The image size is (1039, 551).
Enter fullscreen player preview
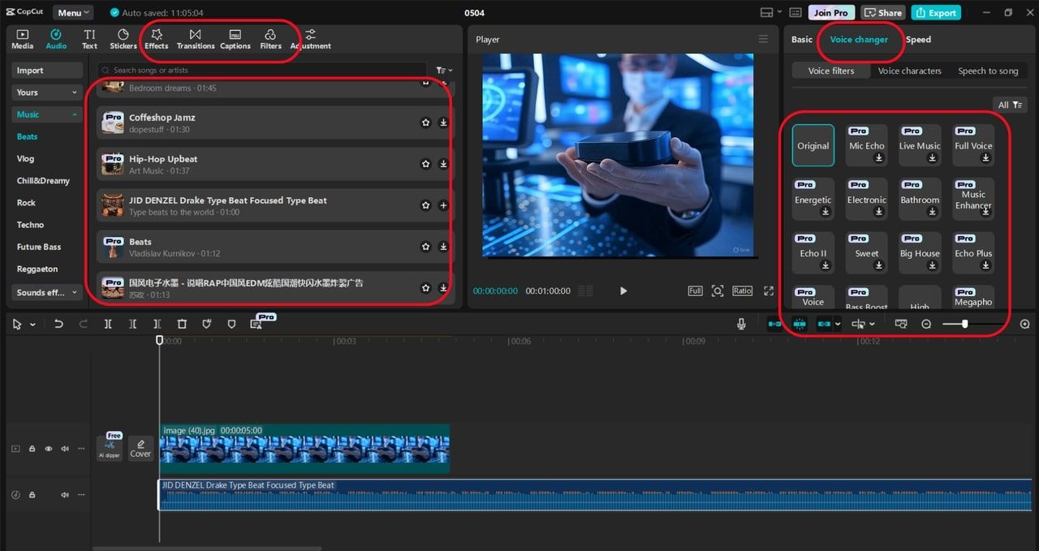[769, 291]
